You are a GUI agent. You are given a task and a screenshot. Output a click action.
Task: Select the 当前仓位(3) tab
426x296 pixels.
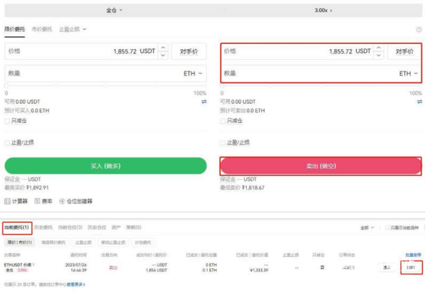(x=70, y=228)
